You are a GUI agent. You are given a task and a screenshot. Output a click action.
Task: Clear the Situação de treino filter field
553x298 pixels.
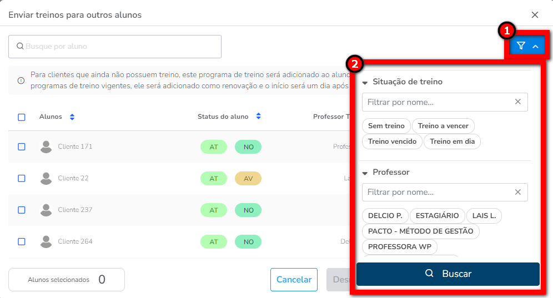pyautogui.click(x=517, y=102)
